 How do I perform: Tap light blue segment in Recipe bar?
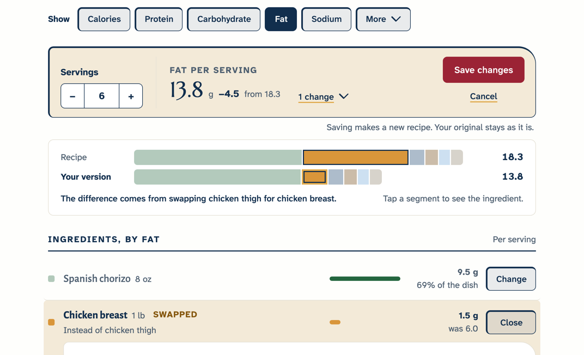(445, 157)
